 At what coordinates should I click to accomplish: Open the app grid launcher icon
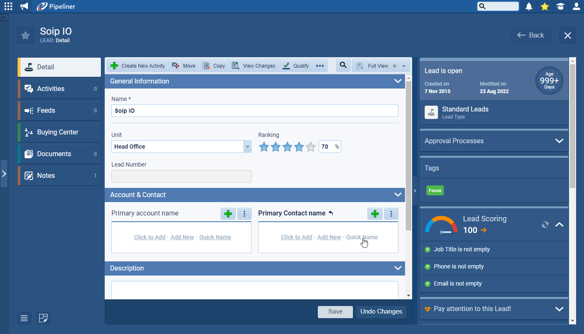tap(8, 6)
